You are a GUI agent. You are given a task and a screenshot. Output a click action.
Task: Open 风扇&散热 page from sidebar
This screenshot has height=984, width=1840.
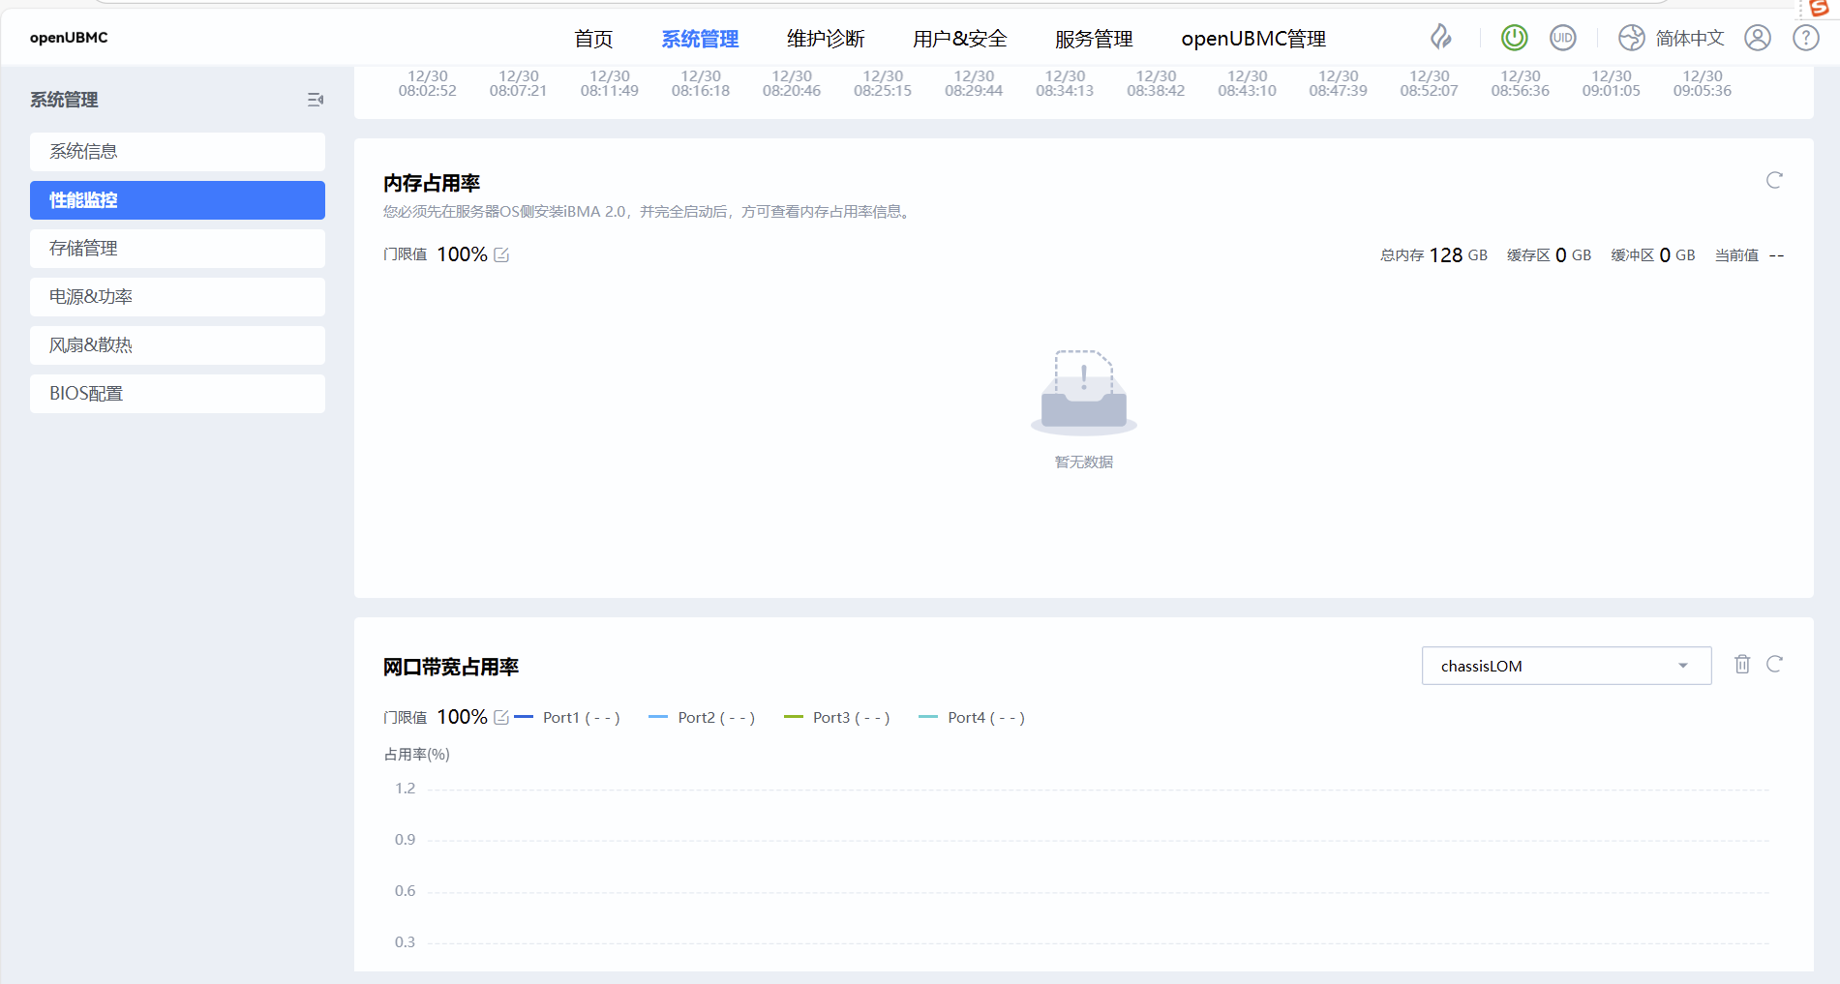(177, 345)
